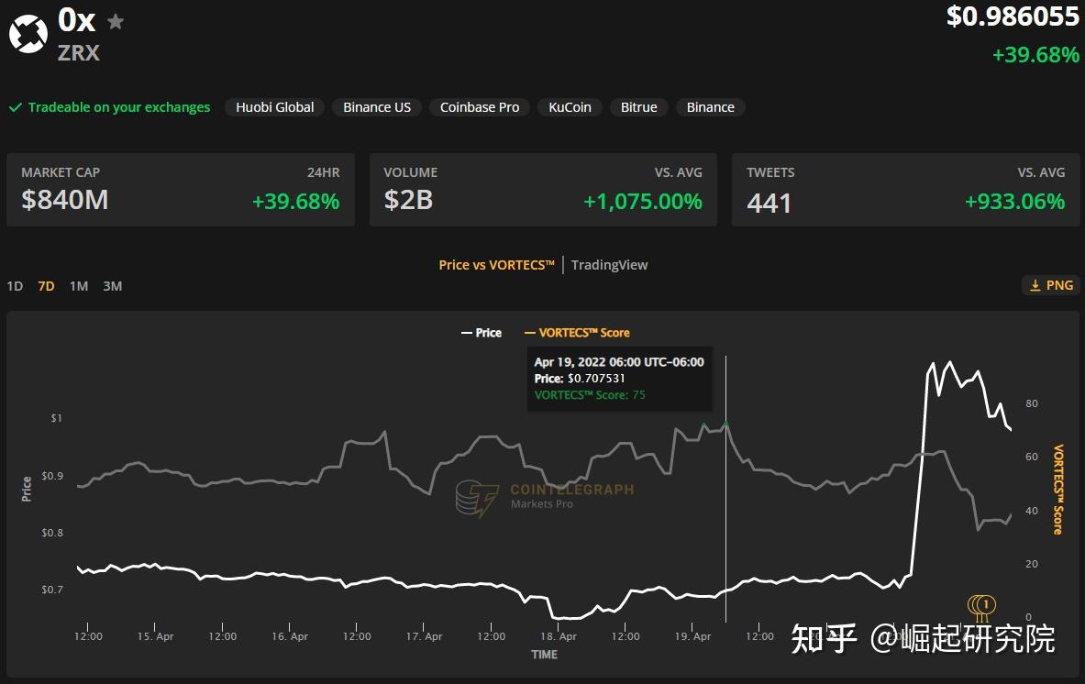Open the Price vs VORTECS tab

pos(497,265)
